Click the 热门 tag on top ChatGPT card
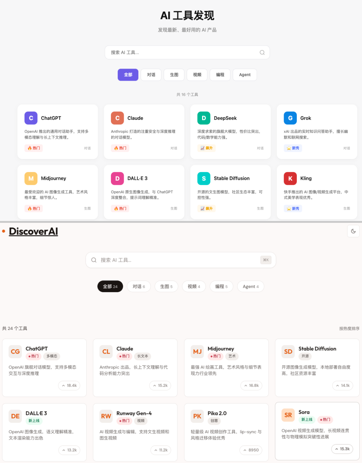The width and height of the screenshot is (362, 463). 34,148
